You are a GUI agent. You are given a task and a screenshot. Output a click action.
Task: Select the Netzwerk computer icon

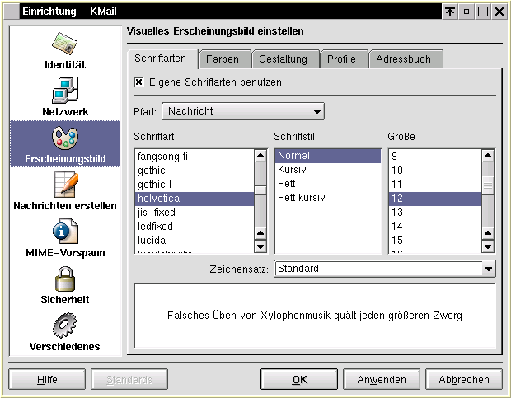pyautogui.click(x=65, y=91)
